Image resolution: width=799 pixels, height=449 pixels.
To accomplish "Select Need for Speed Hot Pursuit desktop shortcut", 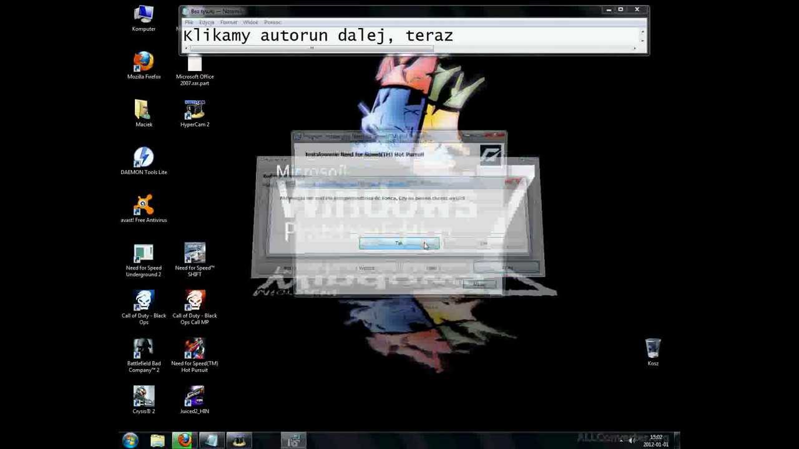I will click(x=195, y=356).
